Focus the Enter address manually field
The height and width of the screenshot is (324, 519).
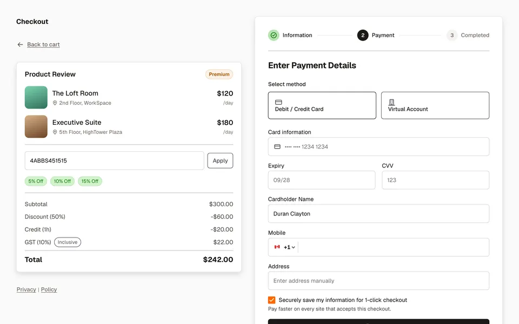pyautogui.click(x=378, y=281)
